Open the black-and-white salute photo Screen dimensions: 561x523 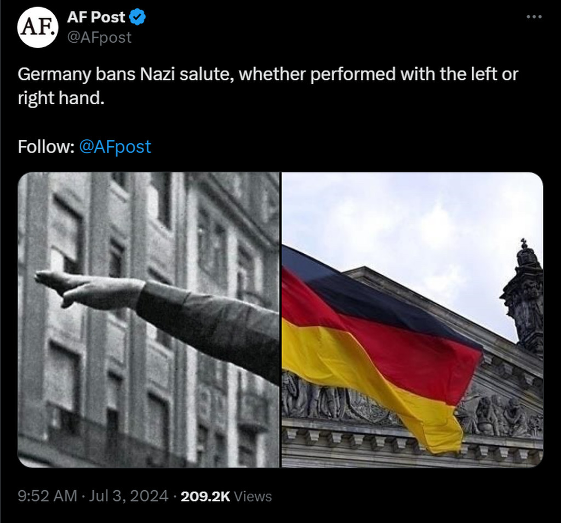click(x=148, y=320)
